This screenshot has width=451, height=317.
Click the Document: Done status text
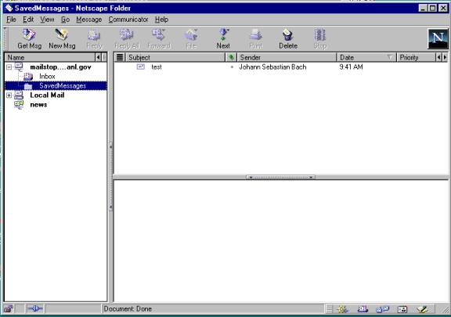coord(128,309)
